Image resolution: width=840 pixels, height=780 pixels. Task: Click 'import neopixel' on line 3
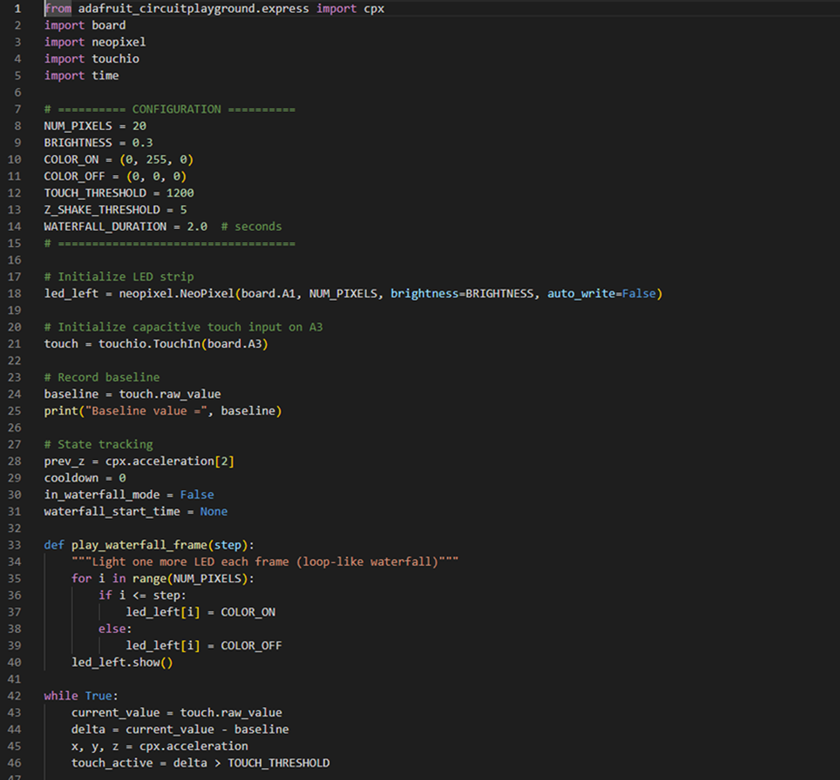pyautogui.click(x=95, y=42)
